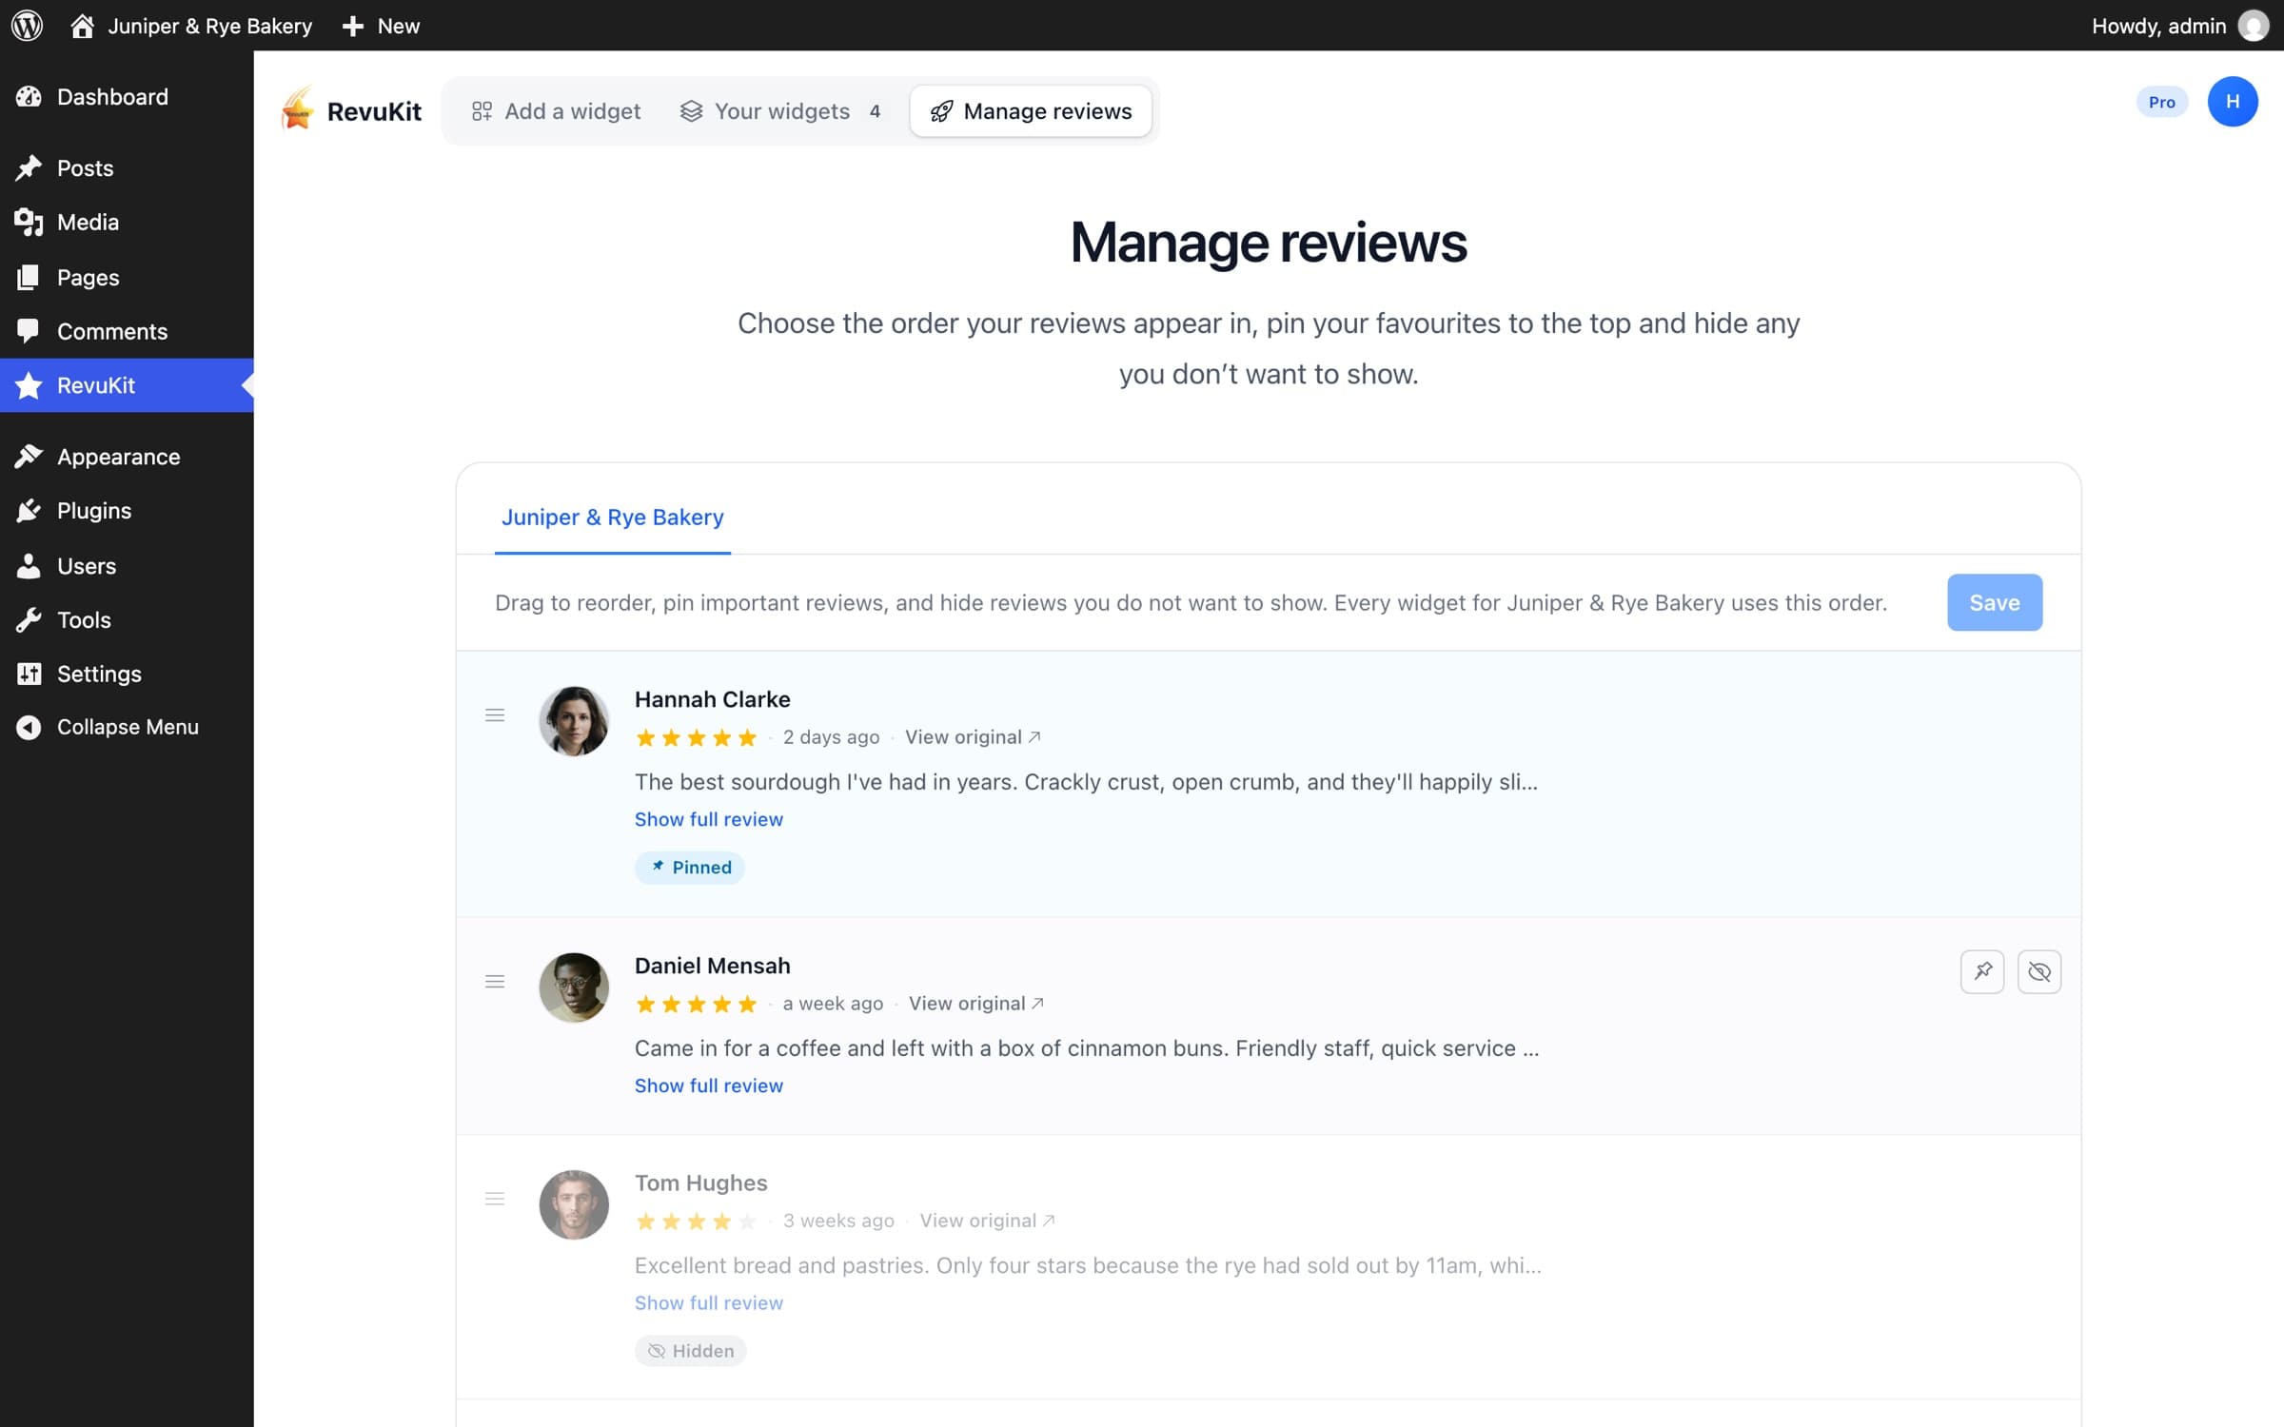Click the name Daniel Mensah
Viewport: 2284px width, 1427px height.
pyautogui.click(x=713, y=966)
